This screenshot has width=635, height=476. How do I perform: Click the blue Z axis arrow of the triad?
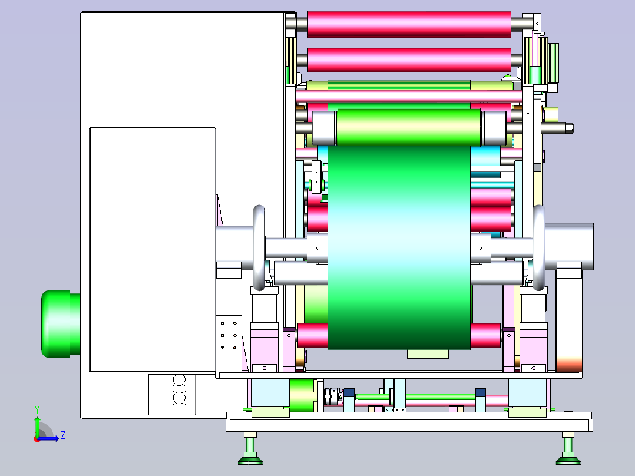pyautogui.click(x=49, y=438)
